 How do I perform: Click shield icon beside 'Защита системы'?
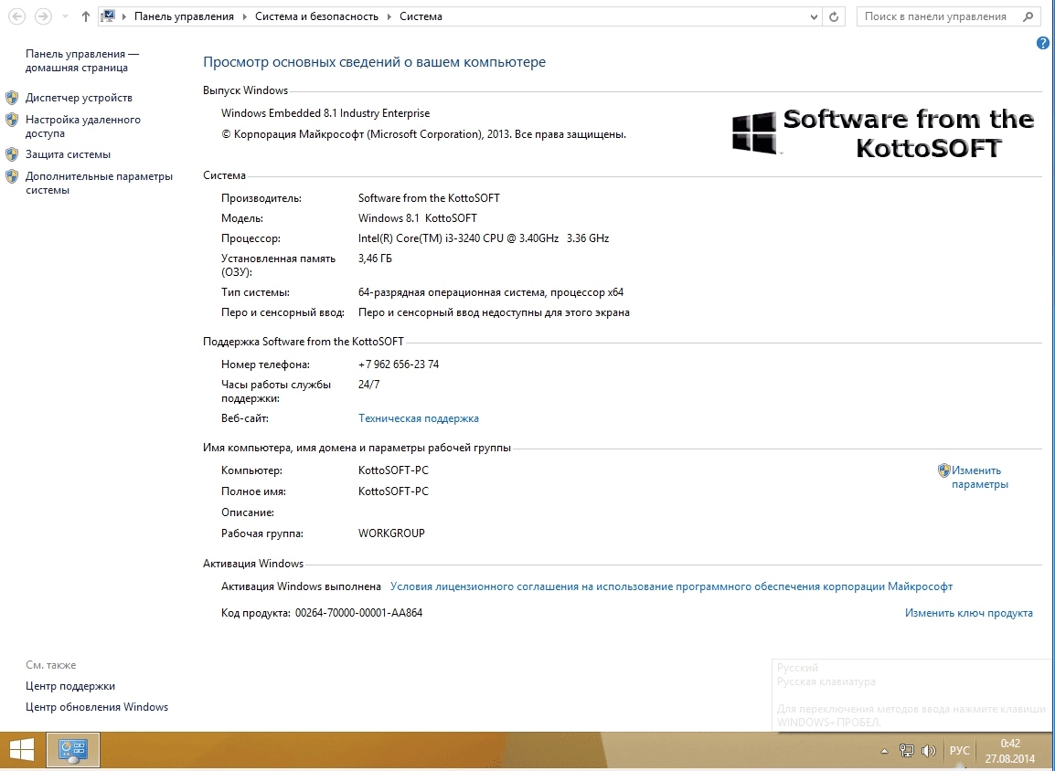(x=12, y=154)
